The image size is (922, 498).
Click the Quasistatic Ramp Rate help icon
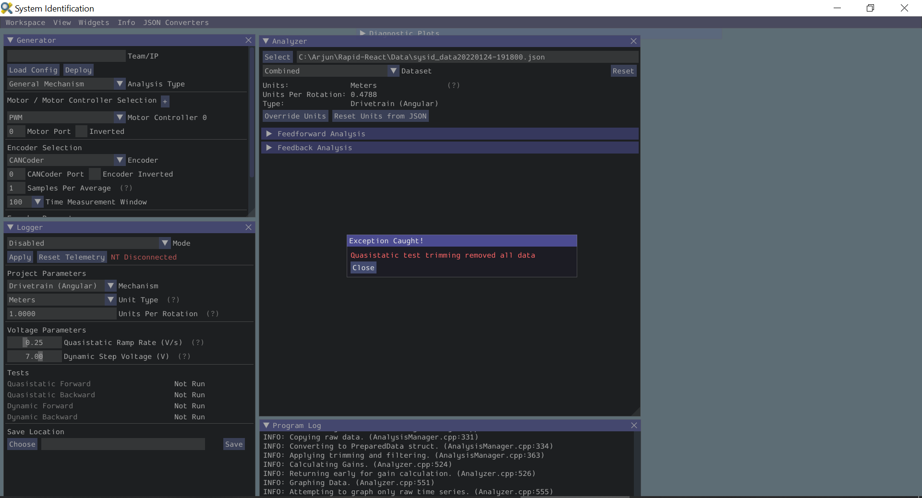tap(197, 343)
